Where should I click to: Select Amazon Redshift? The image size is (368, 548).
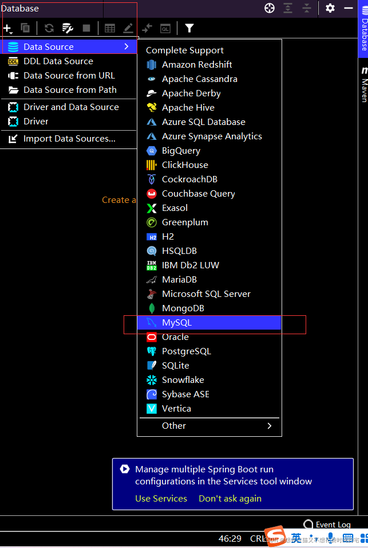(x=209, y=65)
